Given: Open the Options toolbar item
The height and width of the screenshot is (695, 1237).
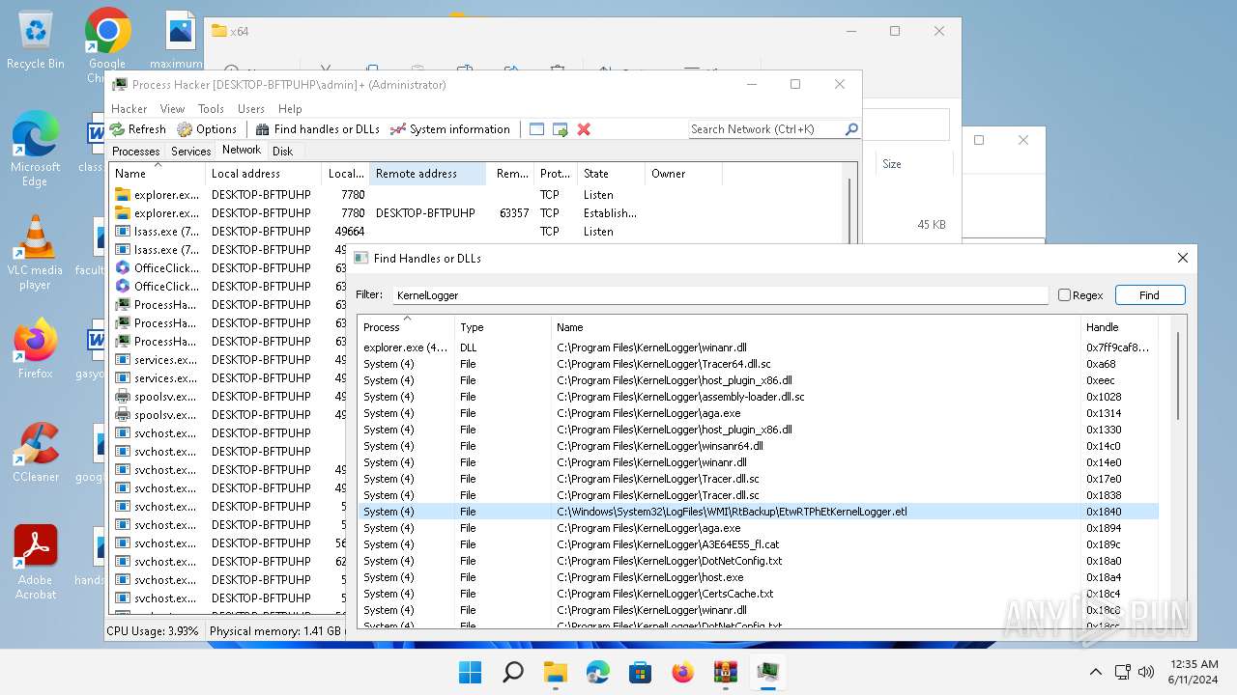Looking at the screenshot, I should coord(207,128).
